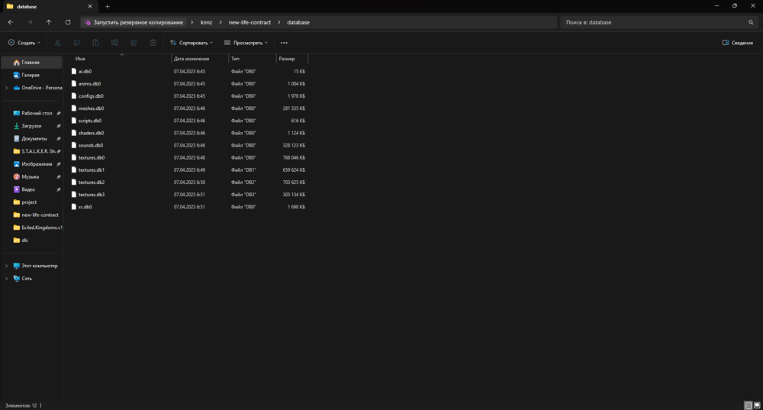The image size is (763, 410).
Task: Click the search database input field
Action: (652, 22)
